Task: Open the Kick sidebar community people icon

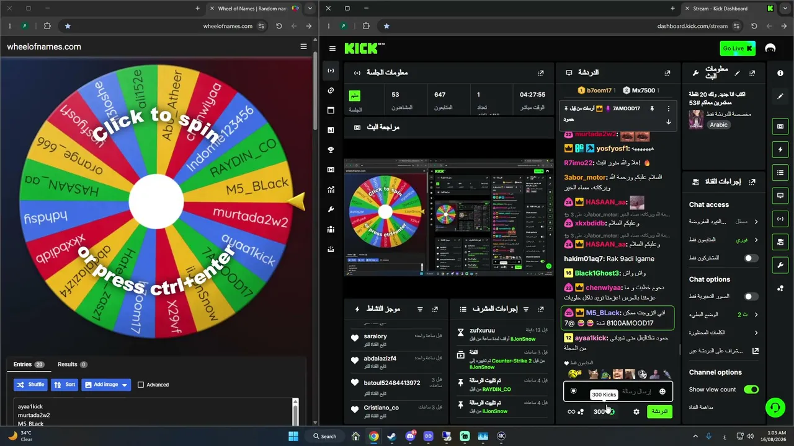Action: 331,229
